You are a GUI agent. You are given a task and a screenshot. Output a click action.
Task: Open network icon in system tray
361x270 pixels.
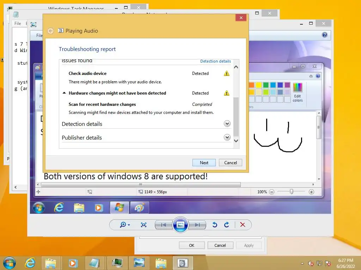click(319, 263)
